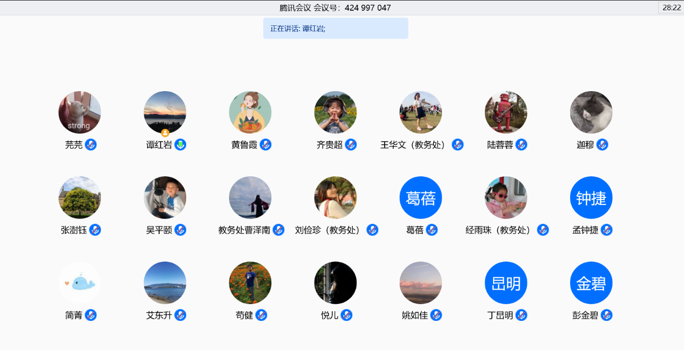
Task: Click the cat avatar labeled strong
Action: (80, 112)
